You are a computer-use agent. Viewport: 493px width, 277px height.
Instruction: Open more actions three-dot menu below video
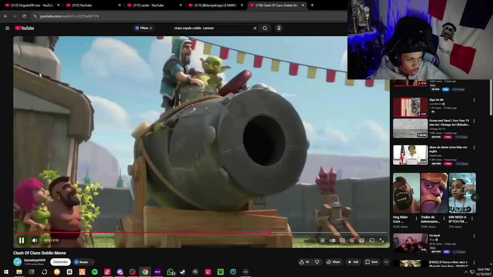pyautogui.click(x=386, y=262)
